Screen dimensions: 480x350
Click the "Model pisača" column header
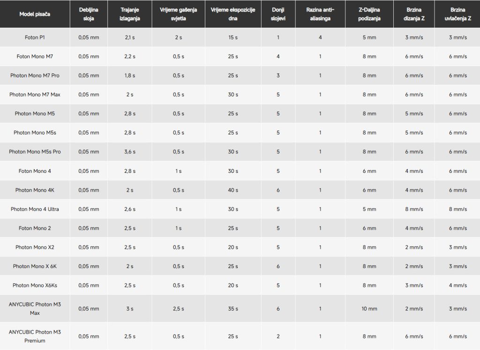(x=35, y=14)
